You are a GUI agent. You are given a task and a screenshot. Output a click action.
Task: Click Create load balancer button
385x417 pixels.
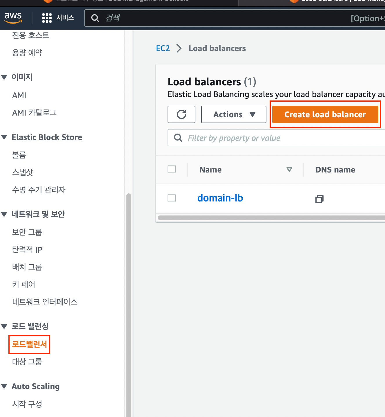coord(325,114)
